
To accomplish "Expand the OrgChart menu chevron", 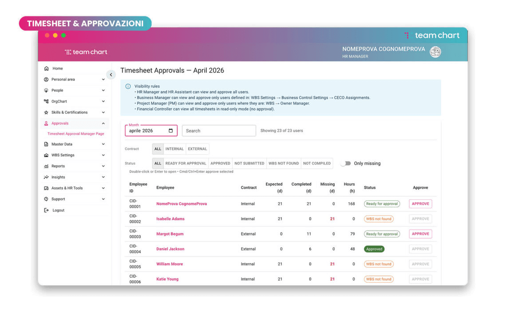I will 103,101.
